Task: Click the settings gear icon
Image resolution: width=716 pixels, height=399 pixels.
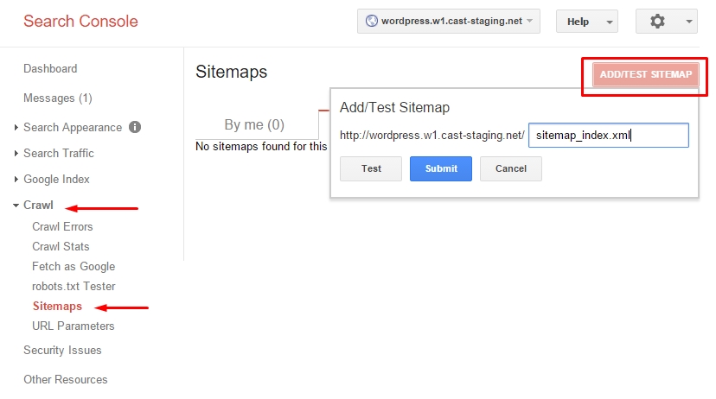Action: (x=657, y=22)
